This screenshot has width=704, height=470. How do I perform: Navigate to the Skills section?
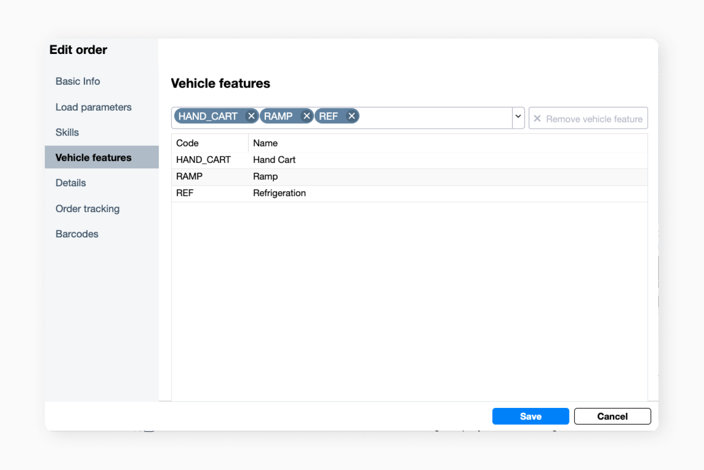[x=67, y=132]
